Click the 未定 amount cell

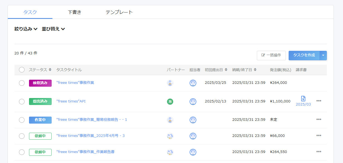coord(274,119)
